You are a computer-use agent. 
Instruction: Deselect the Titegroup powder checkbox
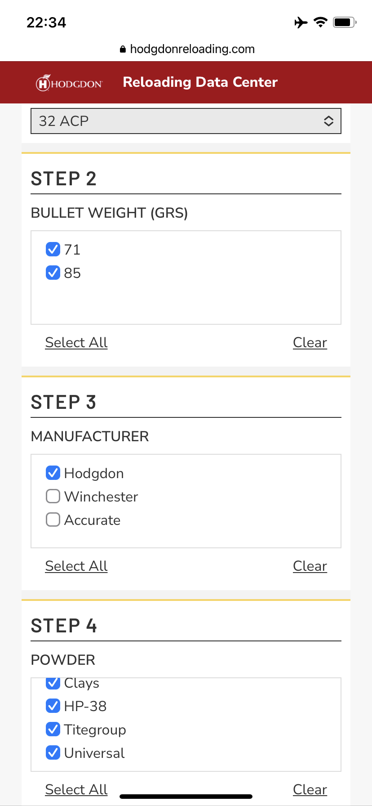tap(53, 729)
